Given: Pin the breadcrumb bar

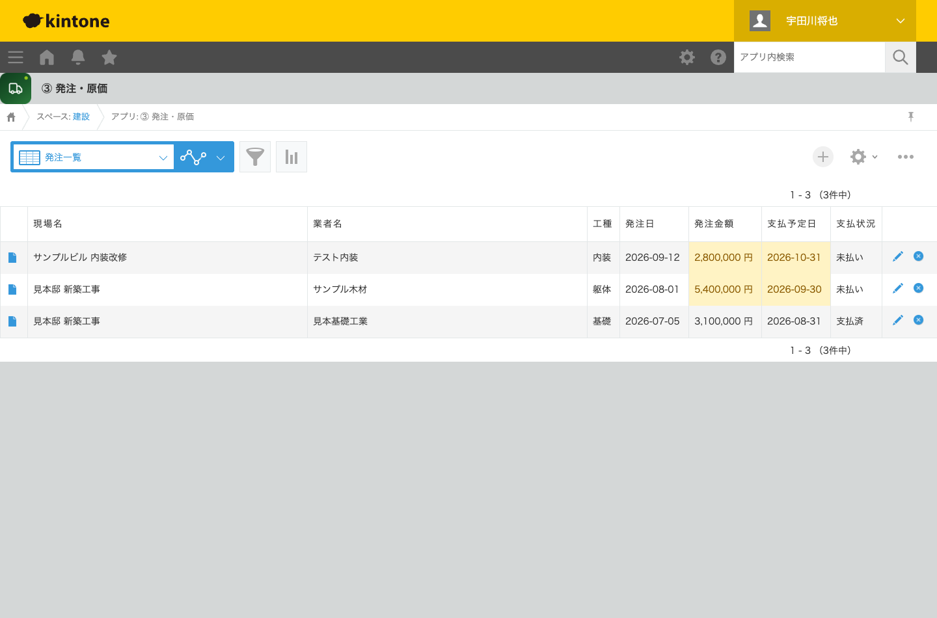Looking at the screenshot, I should coord(911,116).
